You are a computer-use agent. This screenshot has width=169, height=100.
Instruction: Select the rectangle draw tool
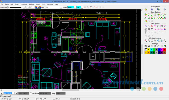[149, 18]
